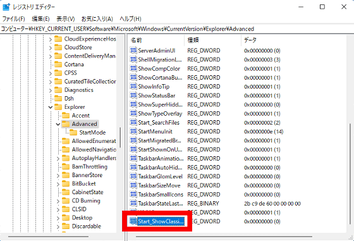Image resolution: width=354 pixels, height=241 pixels.
Task: Click the TaskbarAnimatio... value icon
Action: pyautogui.click(x=133, y=158)
